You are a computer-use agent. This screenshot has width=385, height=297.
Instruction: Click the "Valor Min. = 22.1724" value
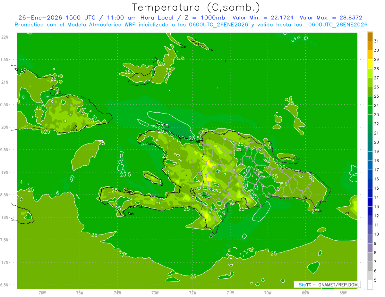(263, 18)
